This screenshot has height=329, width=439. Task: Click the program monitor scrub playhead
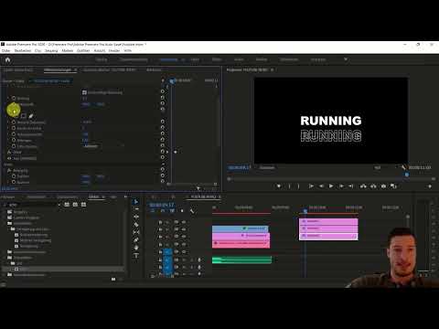tap(407, 175)
